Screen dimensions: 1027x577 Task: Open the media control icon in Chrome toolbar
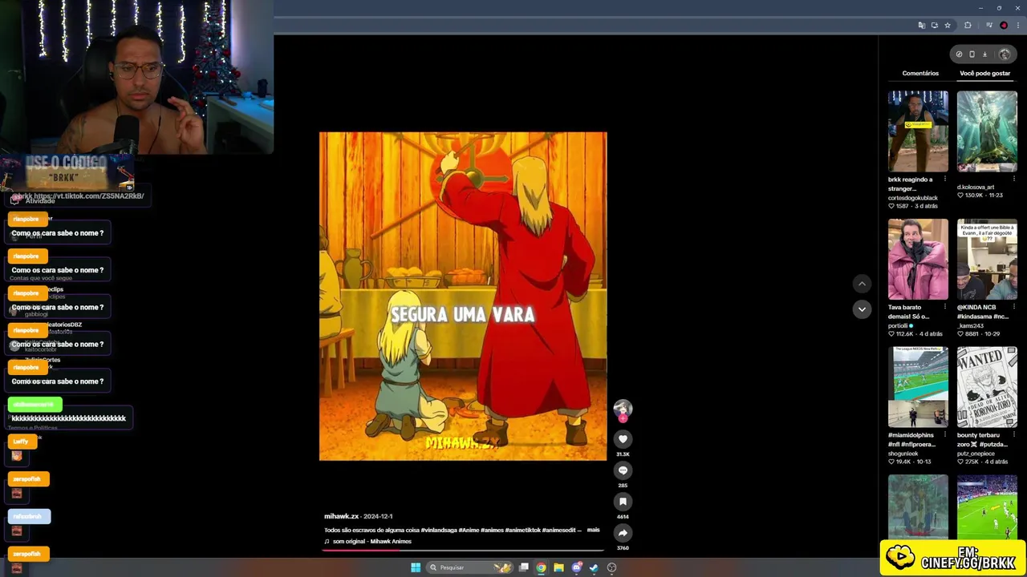point(989,26)
